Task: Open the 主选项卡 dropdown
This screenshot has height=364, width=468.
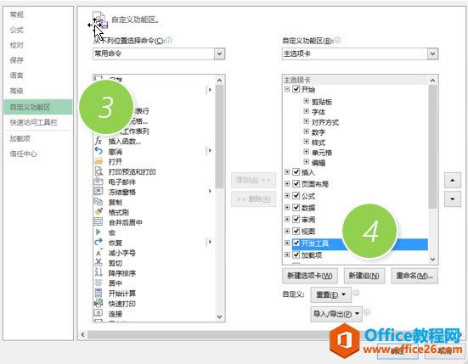Action: (x=432, y=54)
